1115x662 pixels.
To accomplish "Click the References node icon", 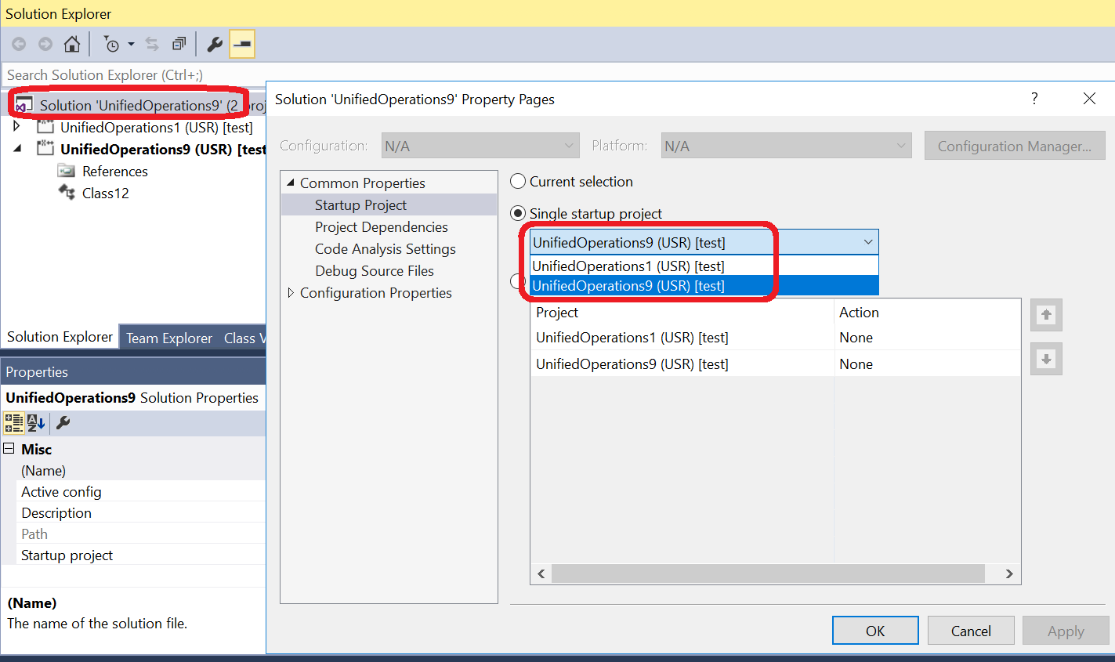I will (67, 171).
